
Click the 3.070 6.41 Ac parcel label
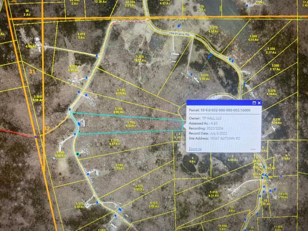[80, 205]
